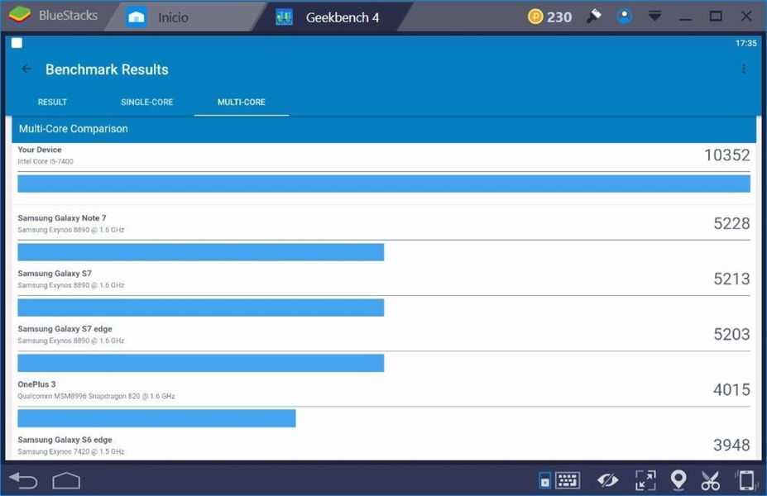Switch to the RESULT tab
The image size is (767, 496).
pyautogui.click(x=52, y=103)
